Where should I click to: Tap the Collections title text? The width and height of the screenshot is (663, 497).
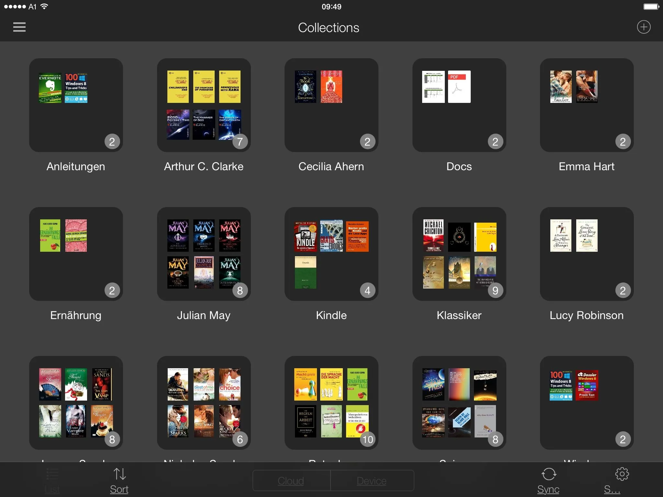tap(329, 28)
